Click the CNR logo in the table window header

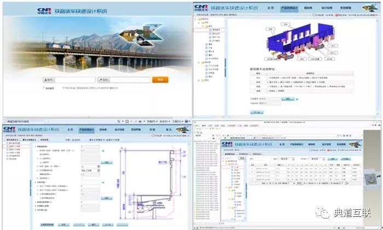(227, 144)
